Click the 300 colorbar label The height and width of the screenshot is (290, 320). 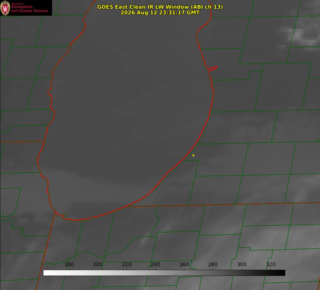pyautogui.click(x=242, y=264)
